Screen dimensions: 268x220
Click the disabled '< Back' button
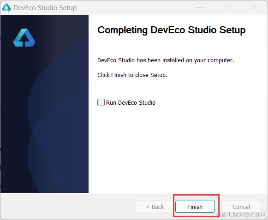click(x=155, y=207)
